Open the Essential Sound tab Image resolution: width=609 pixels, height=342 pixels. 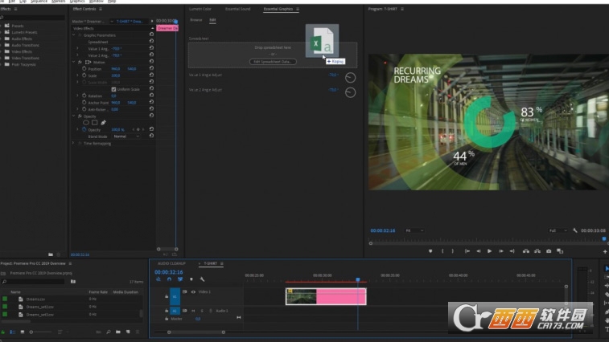[237, 9]
